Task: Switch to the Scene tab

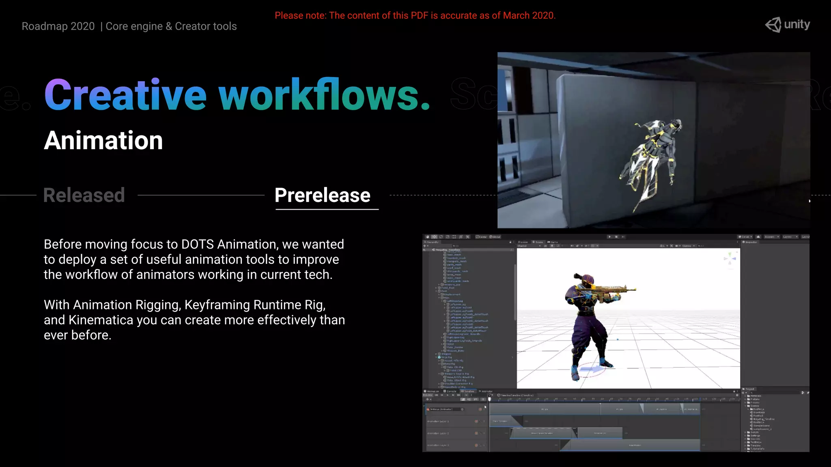Action: [538, 242]
